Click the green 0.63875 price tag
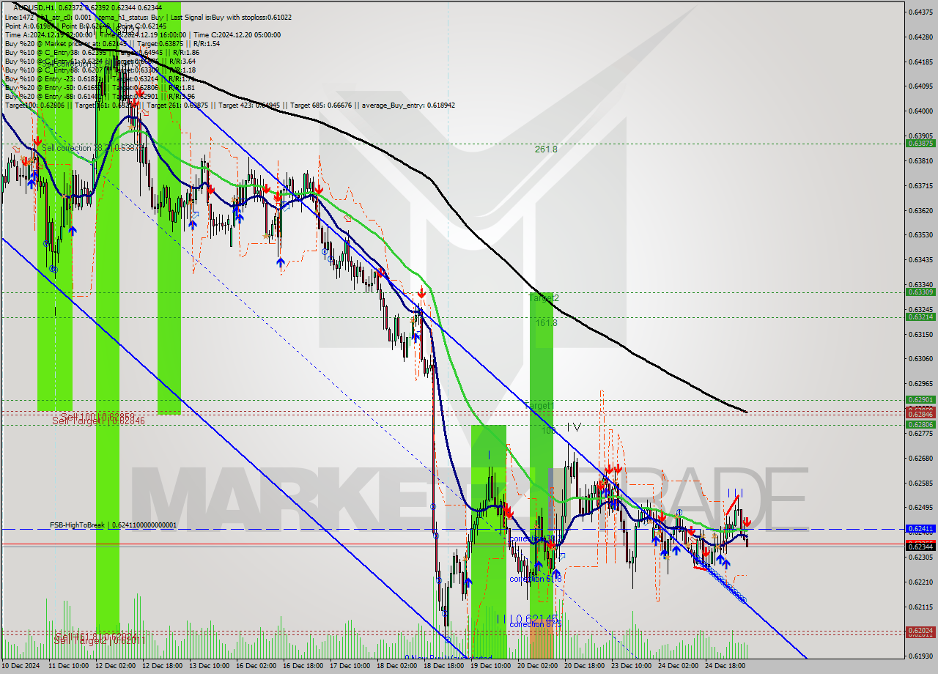Viewport: 938px width, 674px height. [x=920, y=144]
